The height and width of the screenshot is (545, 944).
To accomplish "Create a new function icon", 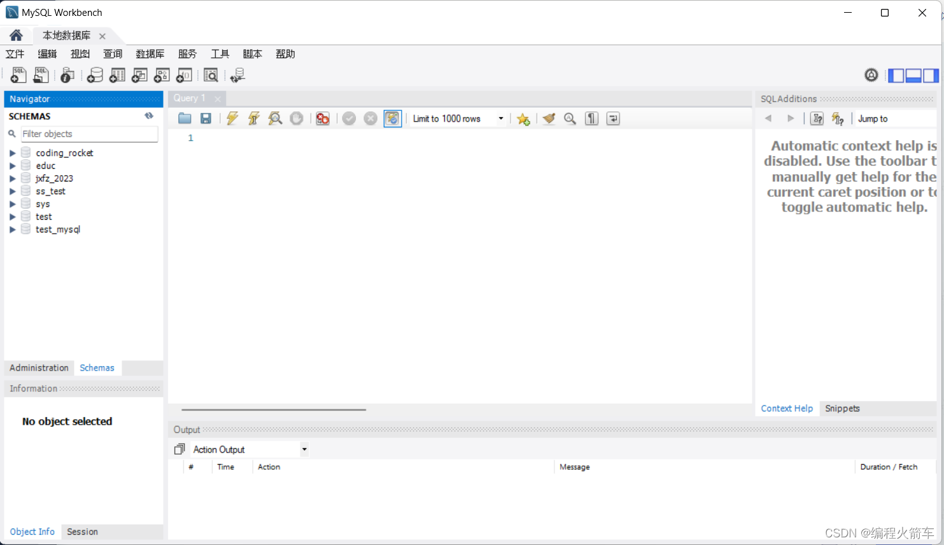I will (x=184, y=75).
